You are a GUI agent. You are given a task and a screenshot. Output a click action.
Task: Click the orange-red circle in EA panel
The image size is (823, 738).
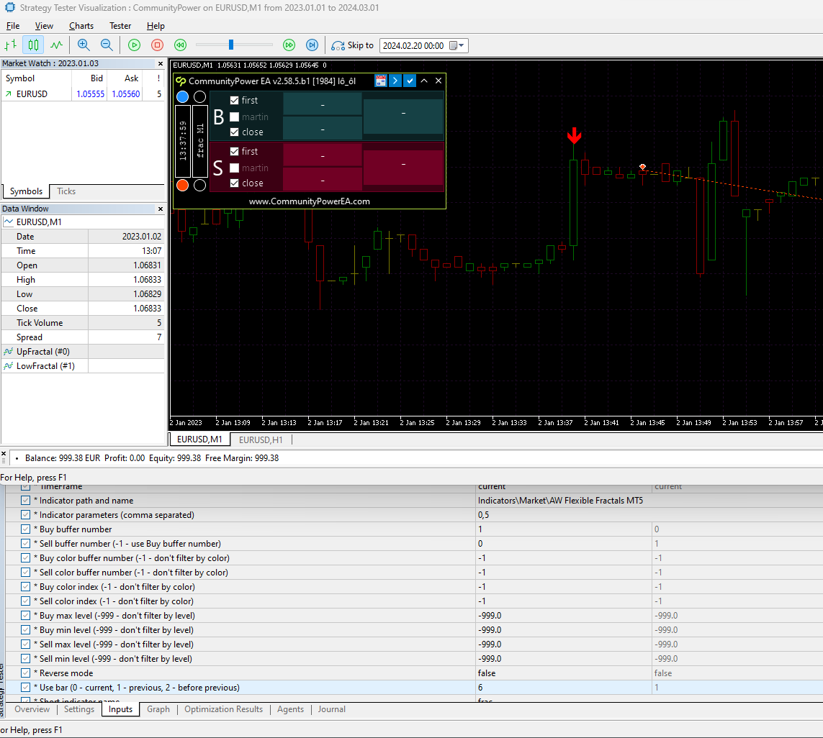pyautogui.click(x=183, y=185)
